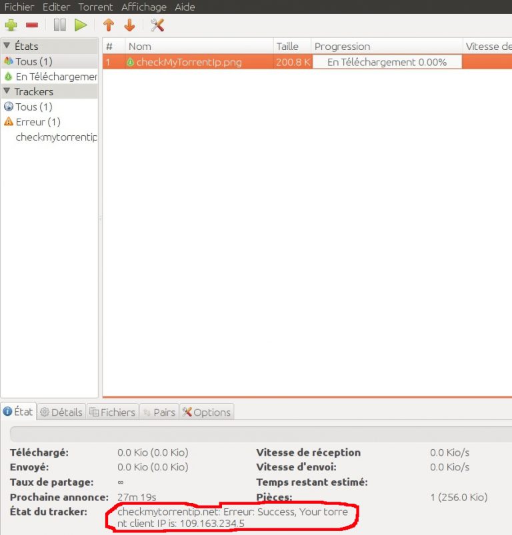Open preferences via wrench and screwdriver icon
512x535 pixels.
click(157, 25)
